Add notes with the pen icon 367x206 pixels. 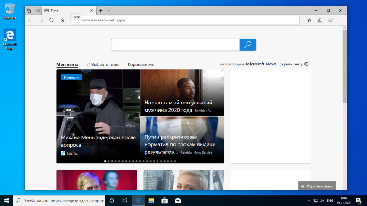coord(320,20)
